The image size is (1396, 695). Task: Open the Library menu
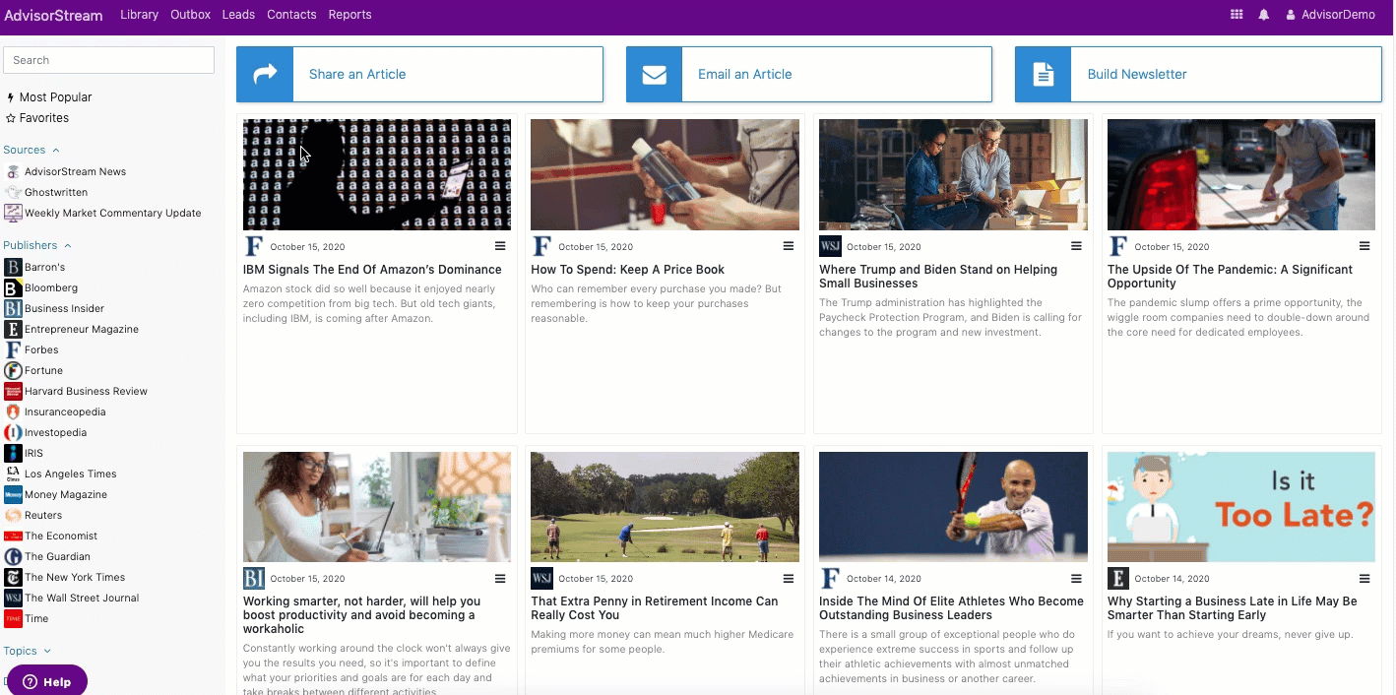pyautogui.click(x=139, y=15)
